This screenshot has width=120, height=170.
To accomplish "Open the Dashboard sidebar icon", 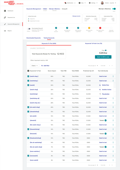I will click(x=5, y=11).
